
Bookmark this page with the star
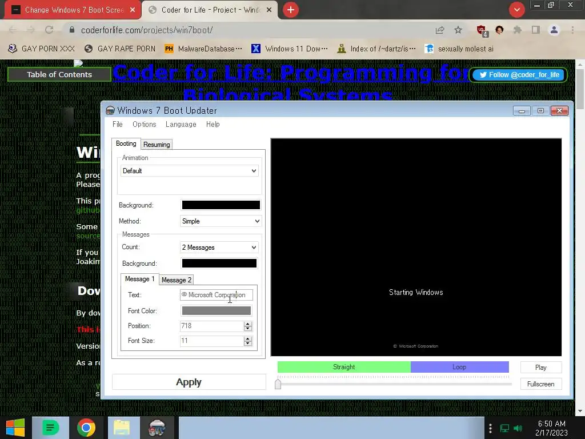458,30
